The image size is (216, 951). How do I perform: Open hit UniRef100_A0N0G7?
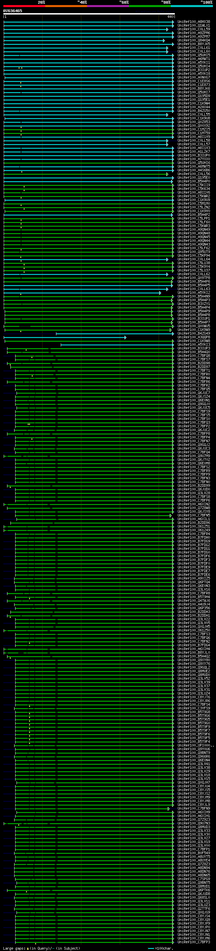194,78
